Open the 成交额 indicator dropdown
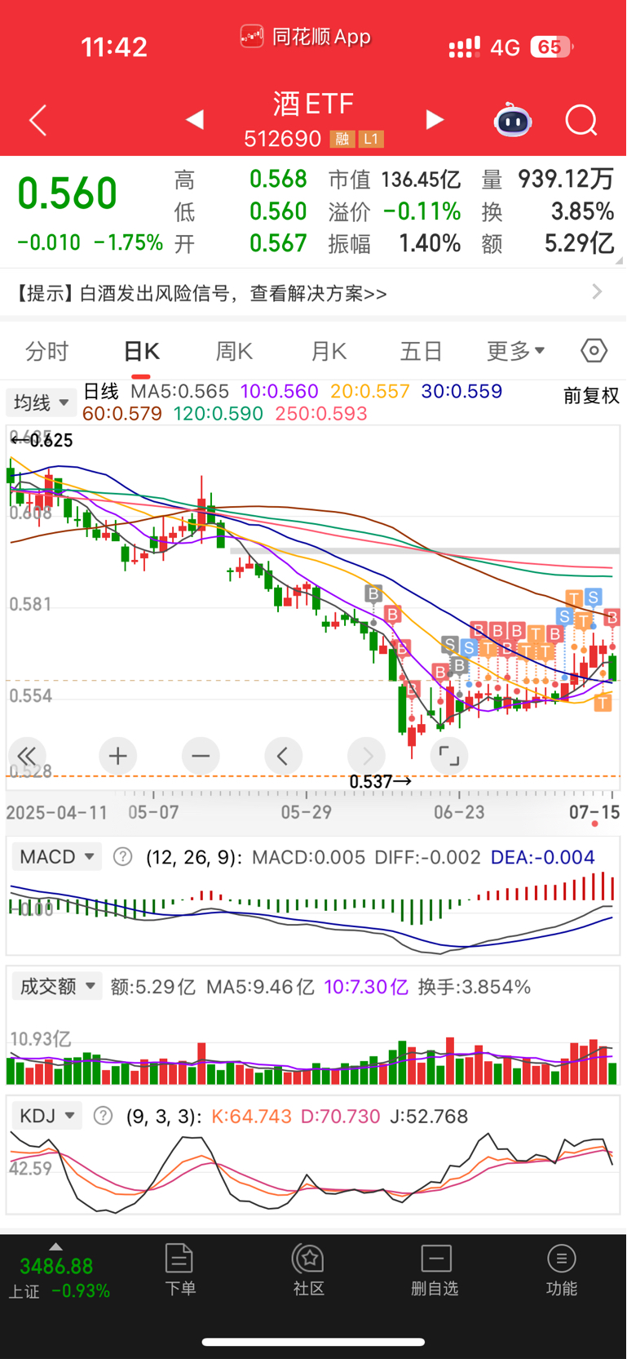 [x=57, y=986]
